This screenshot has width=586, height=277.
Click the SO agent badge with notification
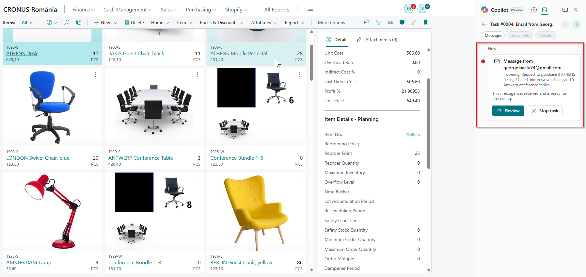[x=409, y=8]
